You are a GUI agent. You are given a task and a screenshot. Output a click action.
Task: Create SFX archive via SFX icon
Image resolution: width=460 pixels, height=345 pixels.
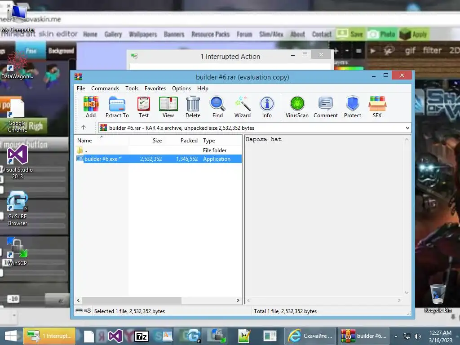click(377, 107)
